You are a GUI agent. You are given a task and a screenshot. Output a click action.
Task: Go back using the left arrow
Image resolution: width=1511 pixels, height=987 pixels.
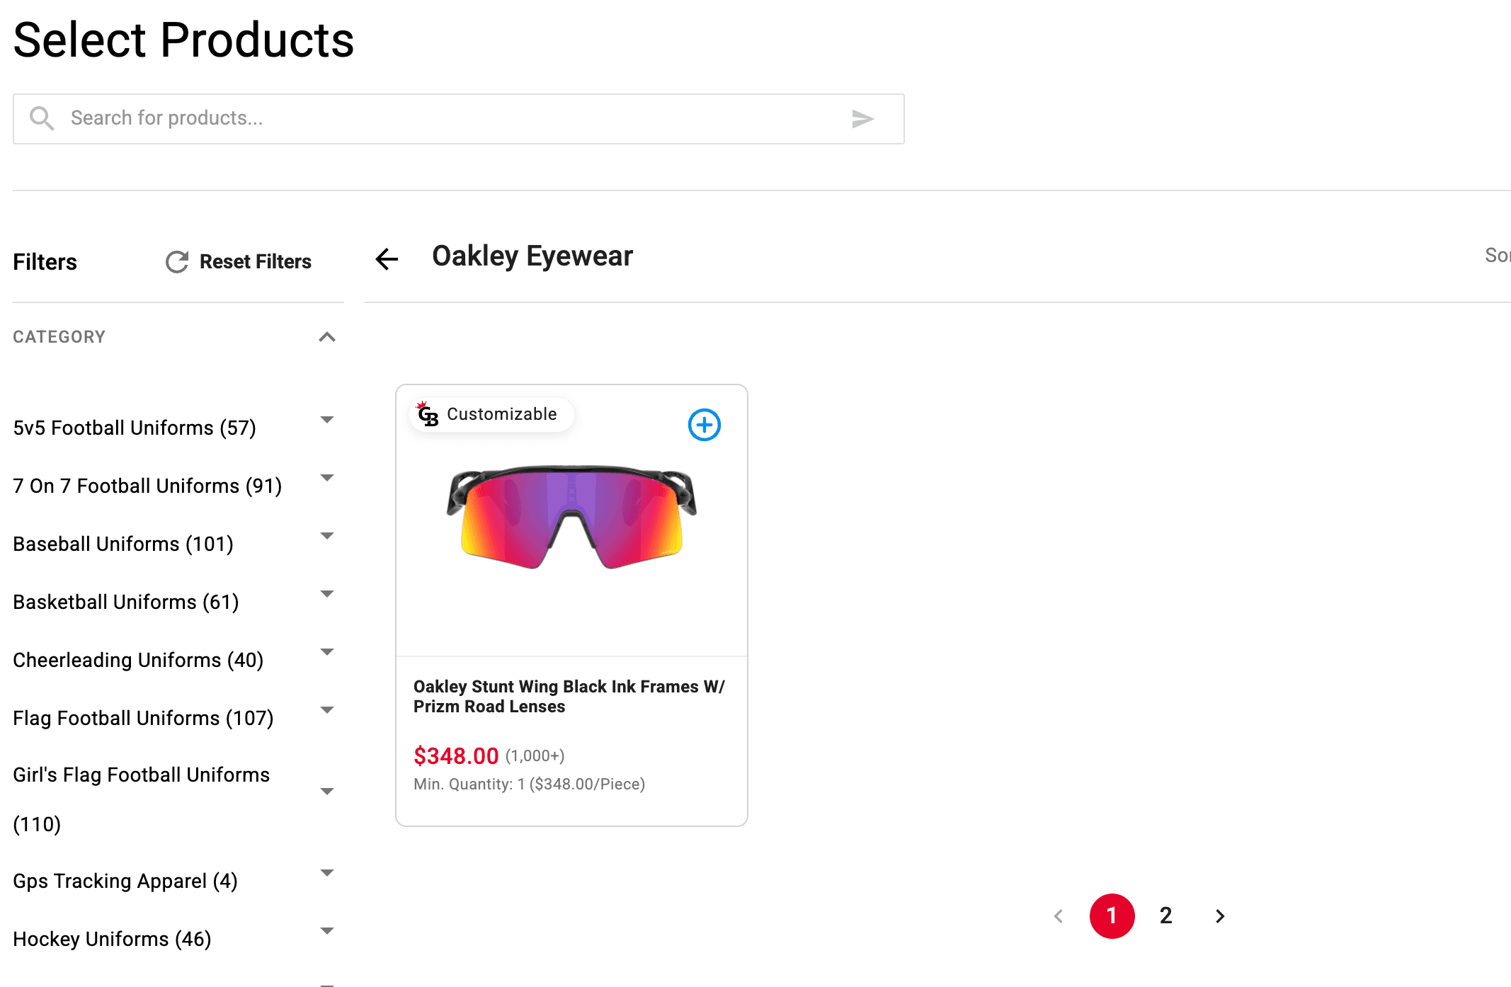pyautogui.click(x=387, y=259)
